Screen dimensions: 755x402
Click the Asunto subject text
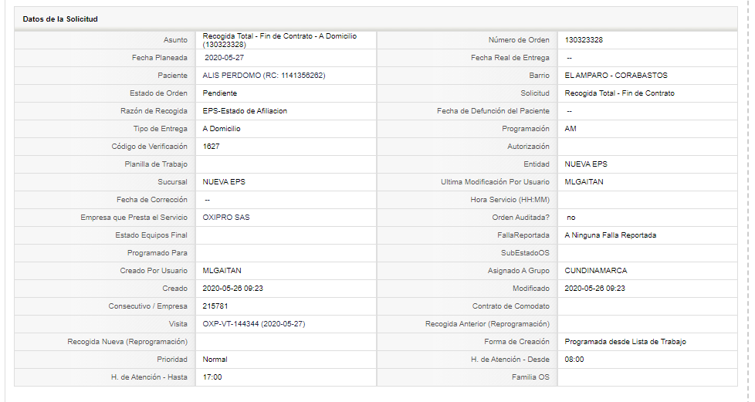[x=279, y=40]
